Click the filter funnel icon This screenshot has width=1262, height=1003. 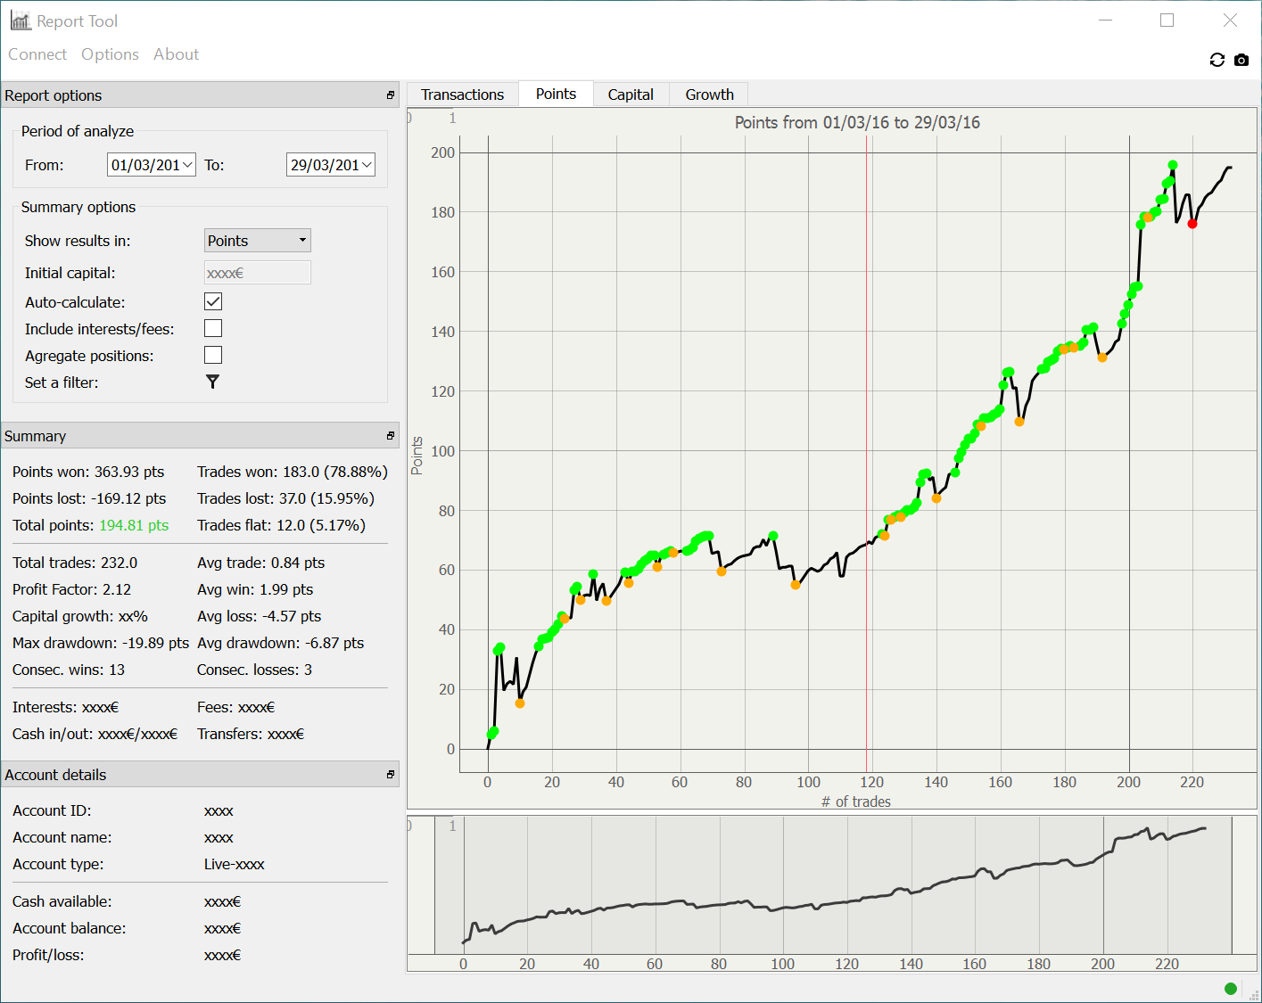pyautogui.click(x=212, y=382)
